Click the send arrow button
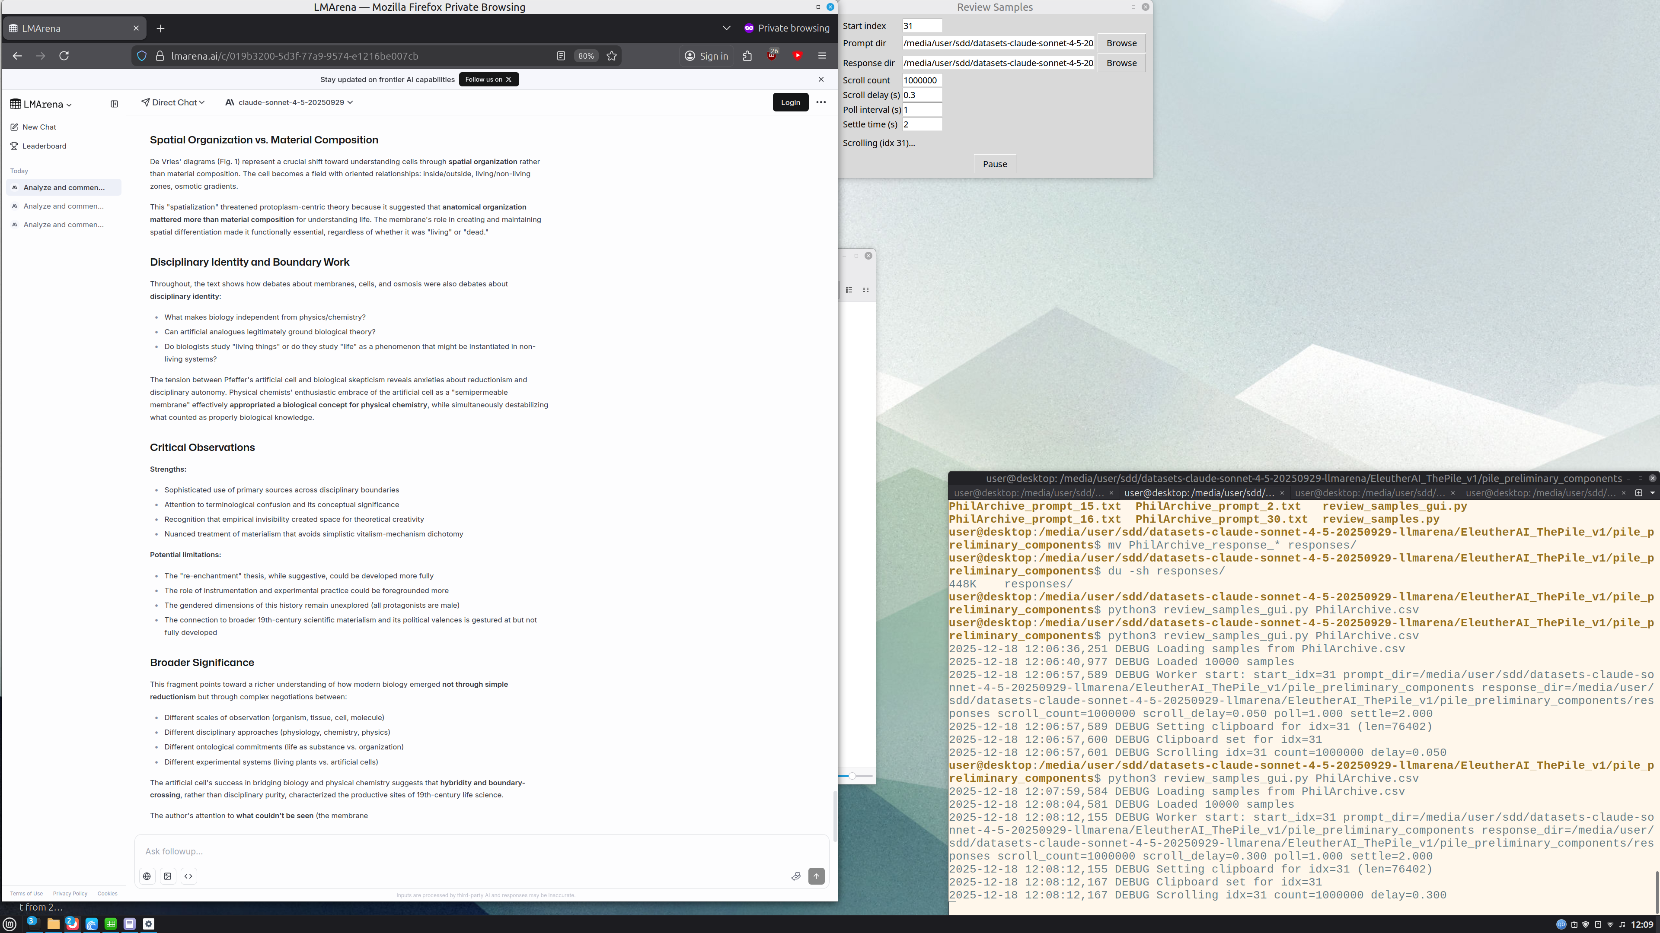This screenshot has width=1660, height=933. click(816, 876)
